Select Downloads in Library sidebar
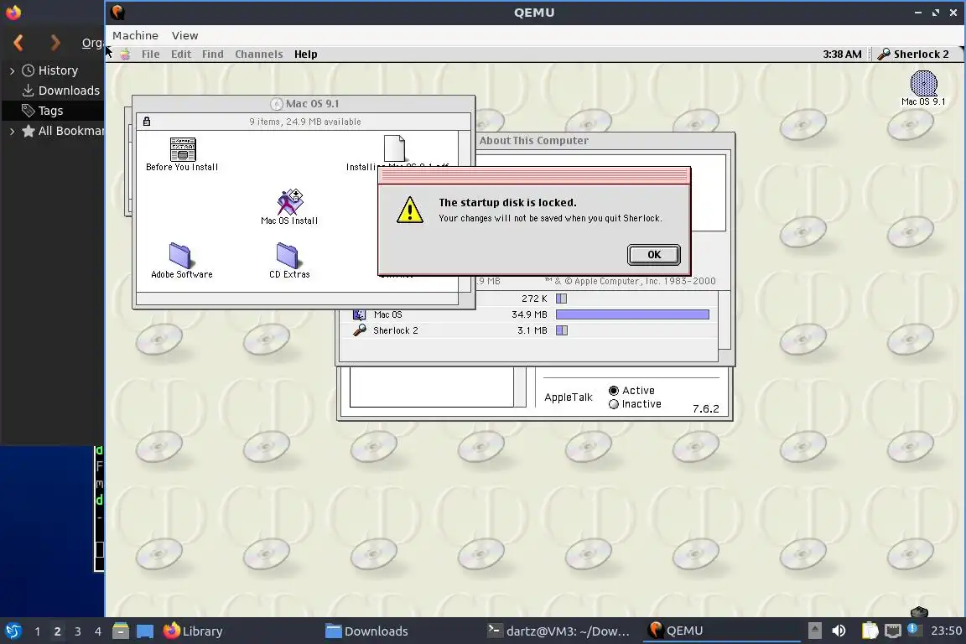Screen dimensions: 966x644 pyautogui.click(x=60, y=91)
